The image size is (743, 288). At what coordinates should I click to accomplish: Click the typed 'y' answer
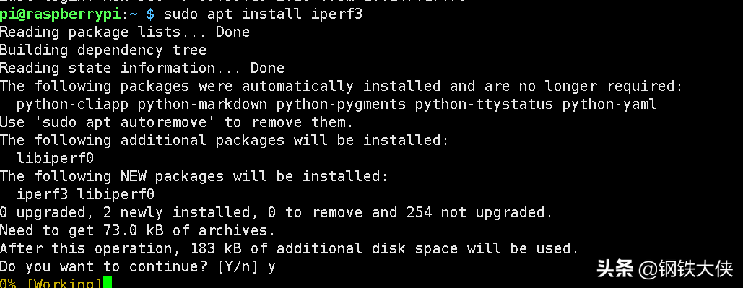point(271,268)
